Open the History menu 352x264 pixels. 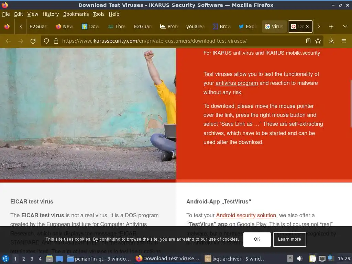tap(51, 14)
